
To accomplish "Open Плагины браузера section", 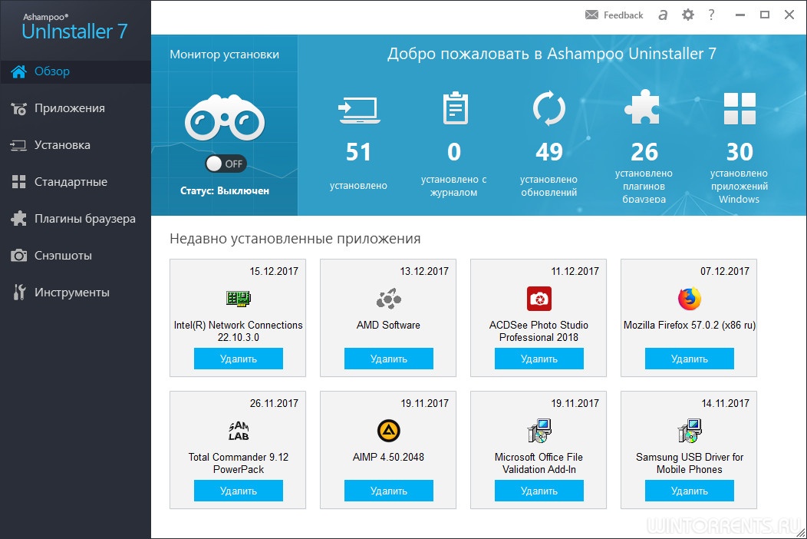I will (75, 219).
